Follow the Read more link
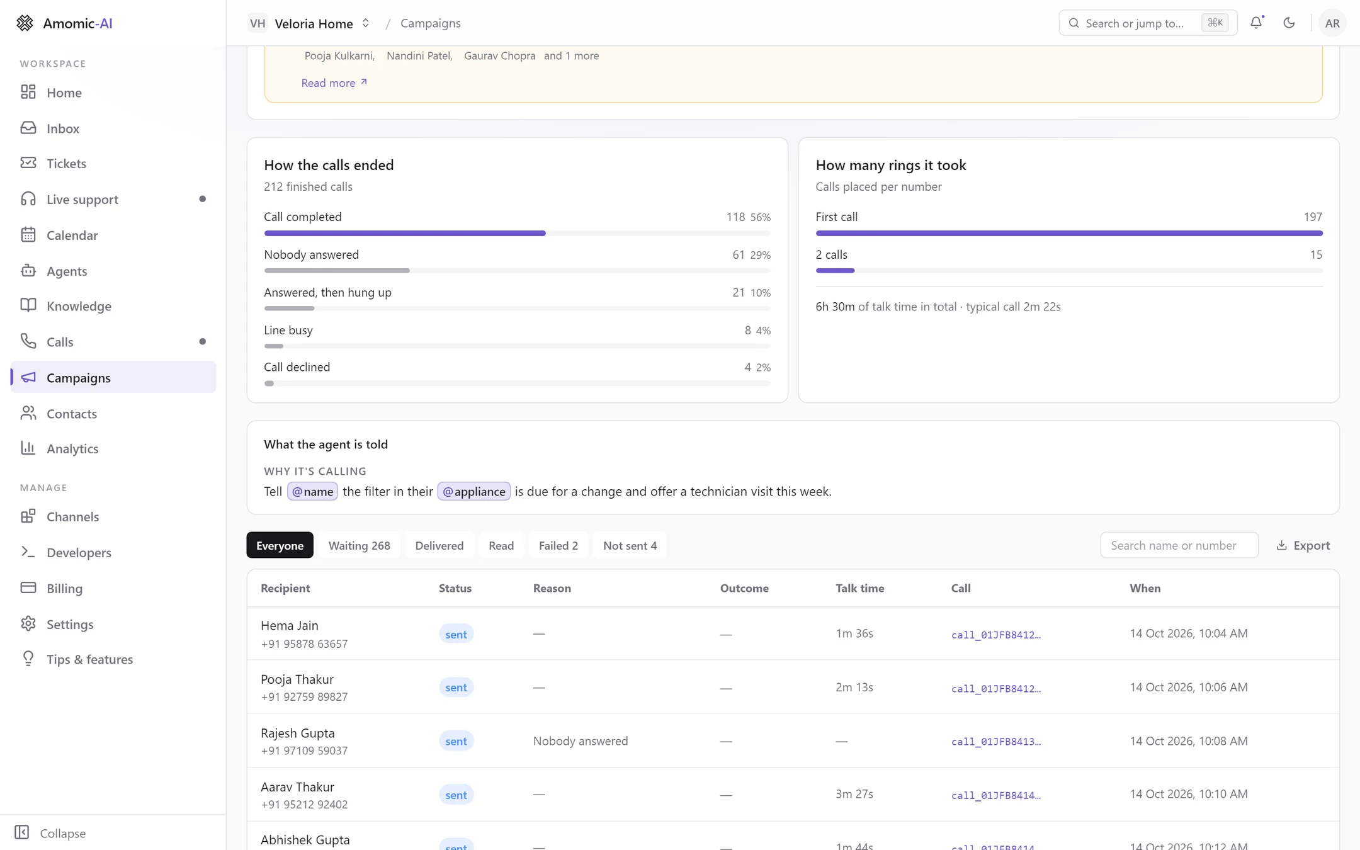This screenshot has width=1360, height=850. click(334, 82)
